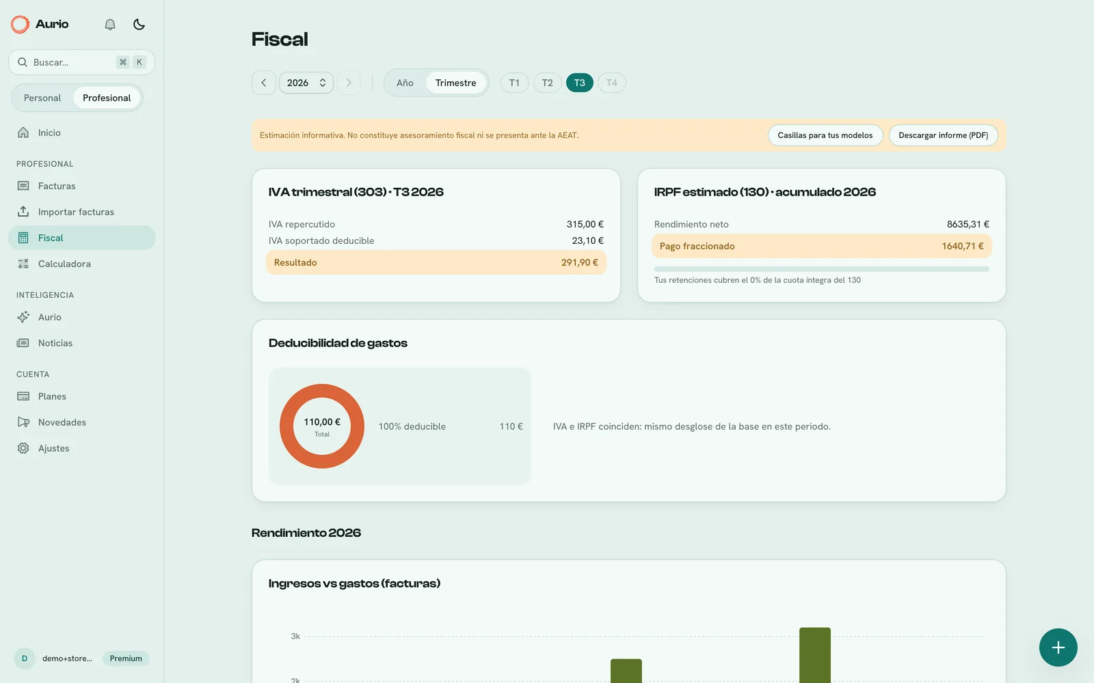
Task: Click the ⌘ K shortcut hint
Action: pyautogui.click(x=131, y=62)
